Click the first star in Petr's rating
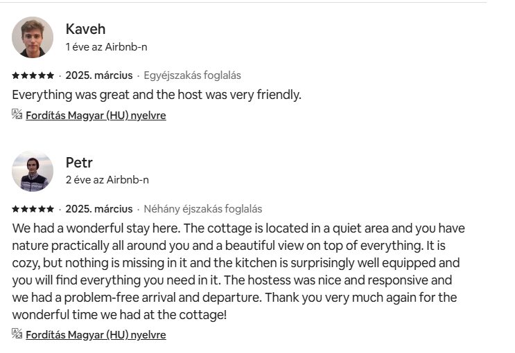Image resolution: width=515 pixels, height=353 pixels. 15,209
